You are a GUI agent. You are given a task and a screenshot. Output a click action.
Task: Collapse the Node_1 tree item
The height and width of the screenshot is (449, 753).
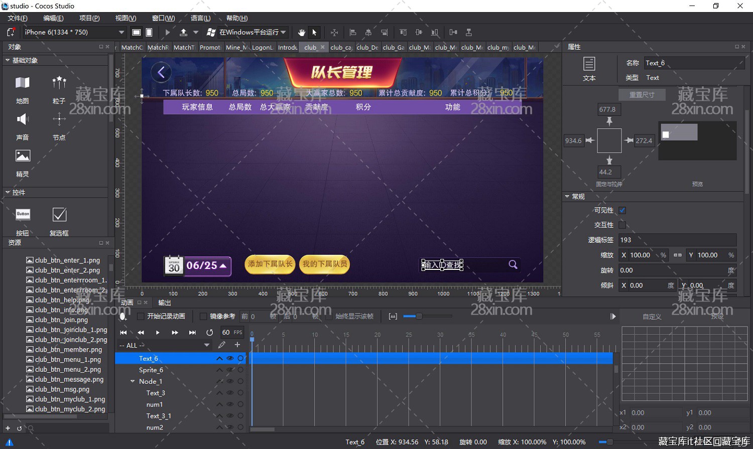click(x=133, y=381)
